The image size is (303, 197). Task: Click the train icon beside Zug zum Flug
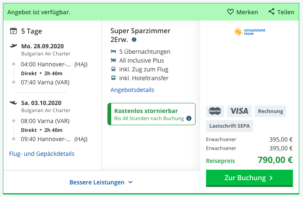point(113,69)
